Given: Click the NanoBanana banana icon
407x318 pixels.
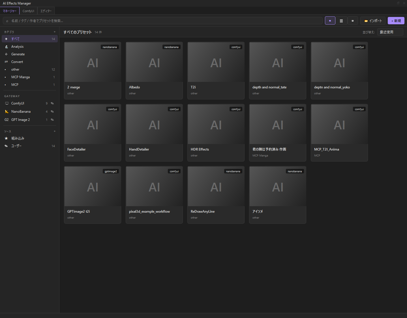Looking at the screenshot, I should (x=7, y=112).
